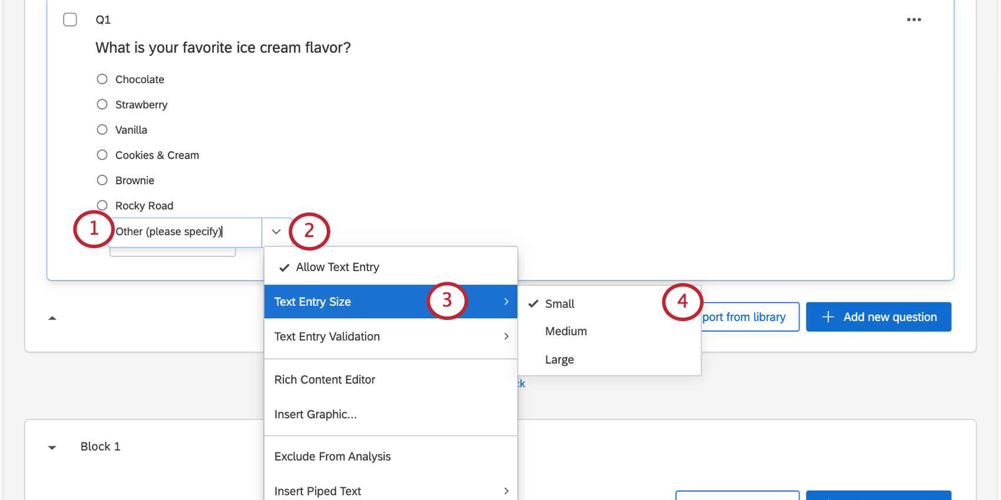Toggle Allow Text Entry in the menu
The height and width of the screenshot is (500, 1001).
tap(337, 268)
